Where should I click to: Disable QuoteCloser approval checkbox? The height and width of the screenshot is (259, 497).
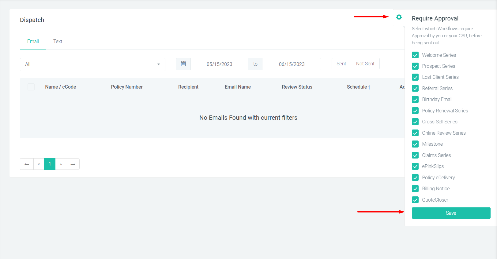point(415,200)
